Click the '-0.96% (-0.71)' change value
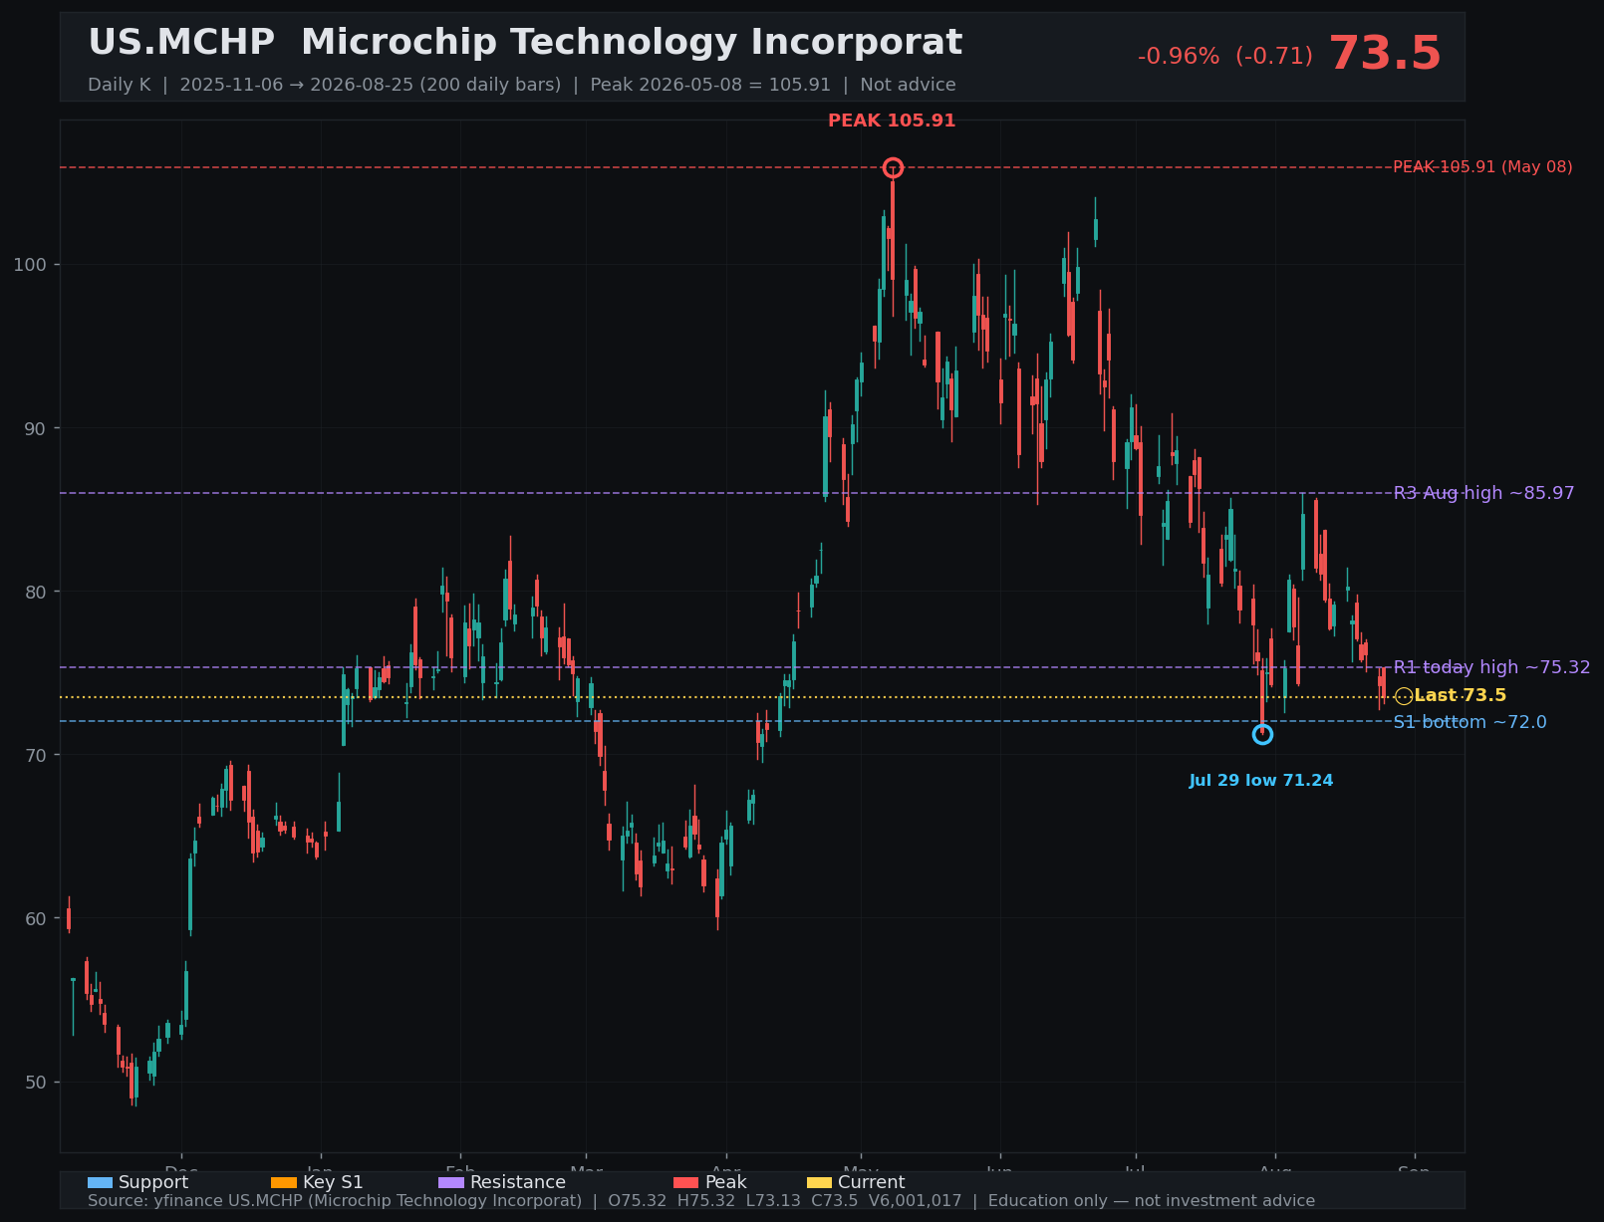1604x1222 pixels. point(1224,56)
